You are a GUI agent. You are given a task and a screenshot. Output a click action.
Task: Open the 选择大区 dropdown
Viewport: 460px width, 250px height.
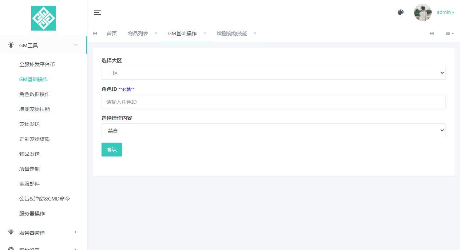pos(273,73)
